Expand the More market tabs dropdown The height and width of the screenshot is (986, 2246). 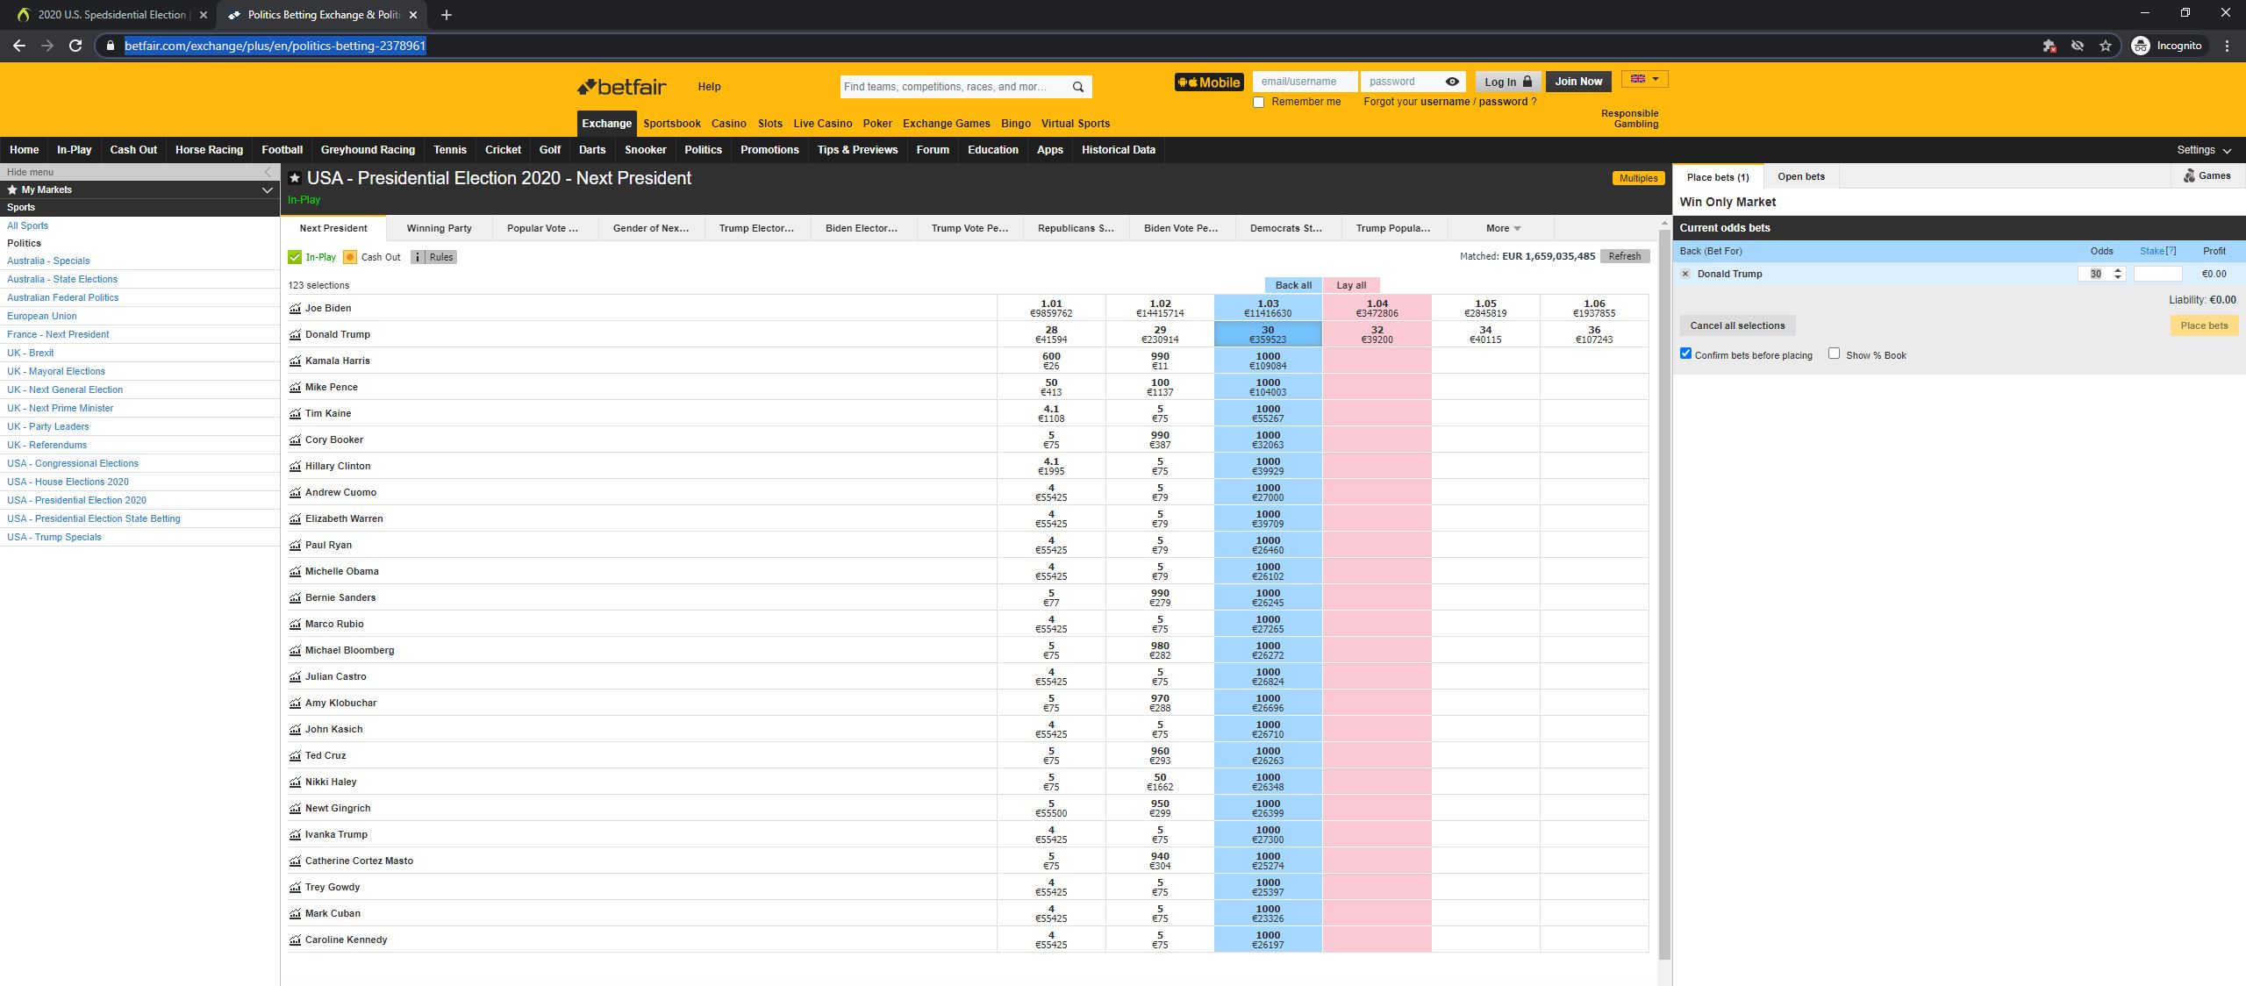pos(1501,228)
